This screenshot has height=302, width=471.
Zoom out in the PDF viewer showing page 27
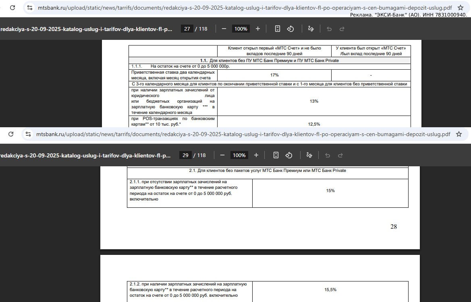click(x=224, y=29)
